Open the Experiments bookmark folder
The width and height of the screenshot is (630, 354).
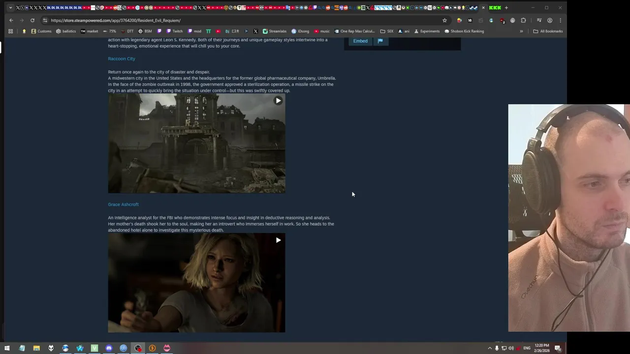click(x=427, y=31)
